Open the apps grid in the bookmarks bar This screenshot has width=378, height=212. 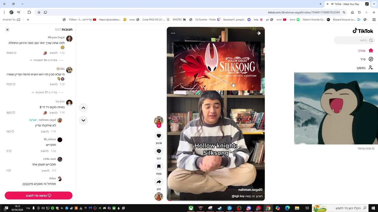click(374, 20)
